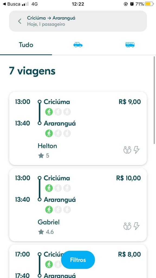The height and width of the screenshot is (278, 156).
Task: Tap driver name Helton
Action: [x=47, y=146]
